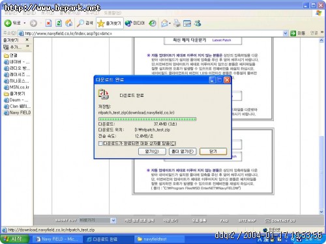Switch to Navy FIELD taskbar window
The width and height of the screenshot is (326, 244).
[x=57, y=239]
